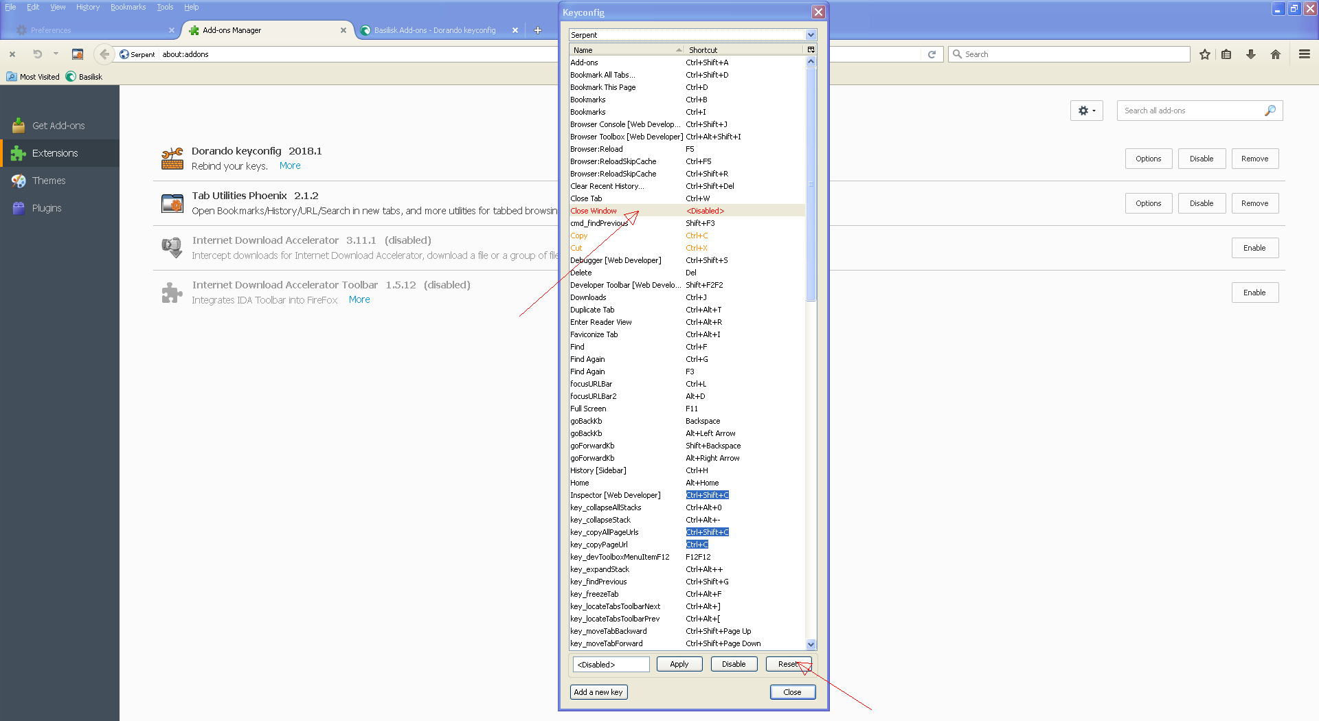Click the IDA Toolbar puzzle piece icon
1319x721 pixels.
pos(172,293)
